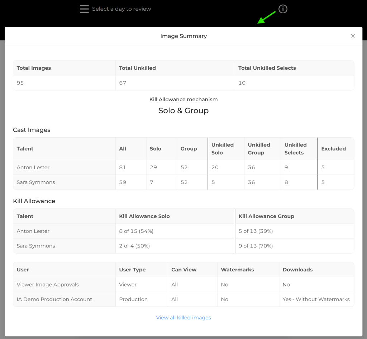Click the 'Yes - Without Watermarks' downloads cell
The height and width of the screenshot is (339, 367).
coord(316,299)
